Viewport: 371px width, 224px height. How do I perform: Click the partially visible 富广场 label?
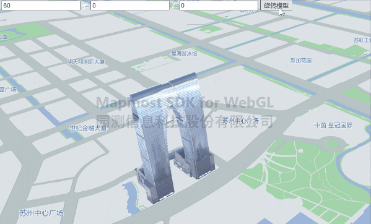pos(8,90)
